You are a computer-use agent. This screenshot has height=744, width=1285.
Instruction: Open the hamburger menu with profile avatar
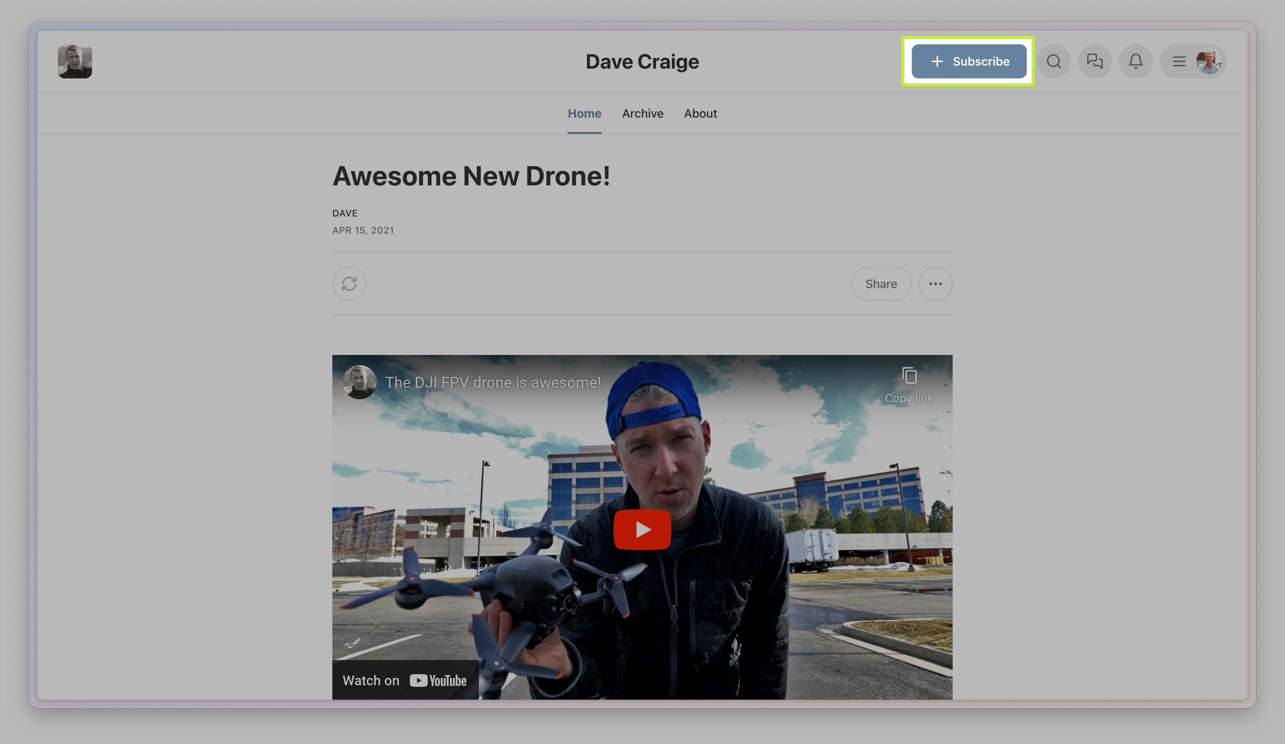[1193, 62]
